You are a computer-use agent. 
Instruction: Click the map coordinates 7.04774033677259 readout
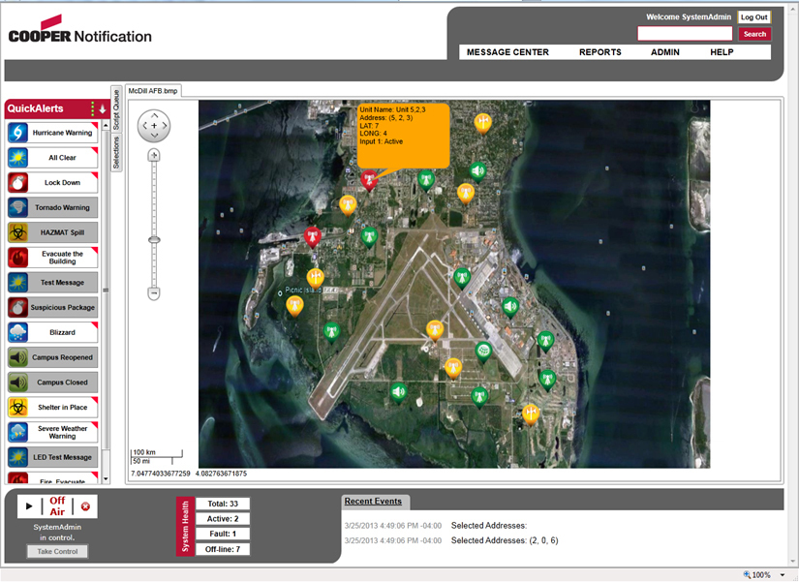coord(161,474)
